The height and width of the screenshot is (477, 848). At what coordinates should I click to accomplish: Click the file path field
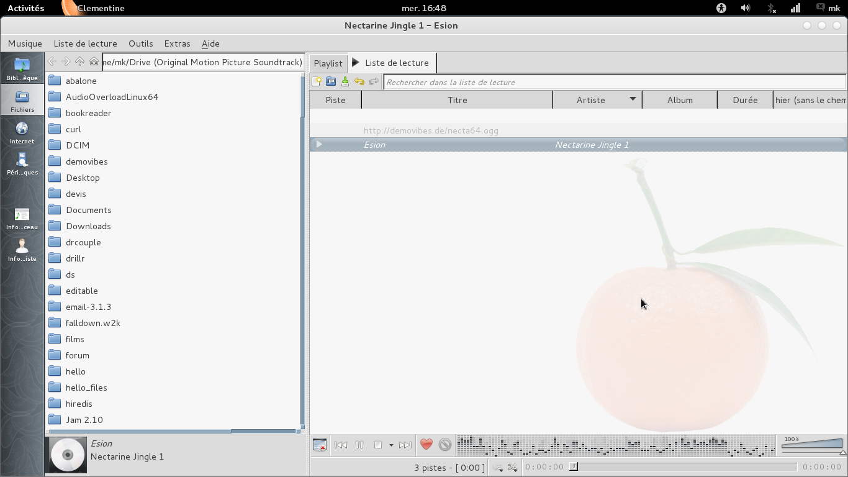coord(204,61)
